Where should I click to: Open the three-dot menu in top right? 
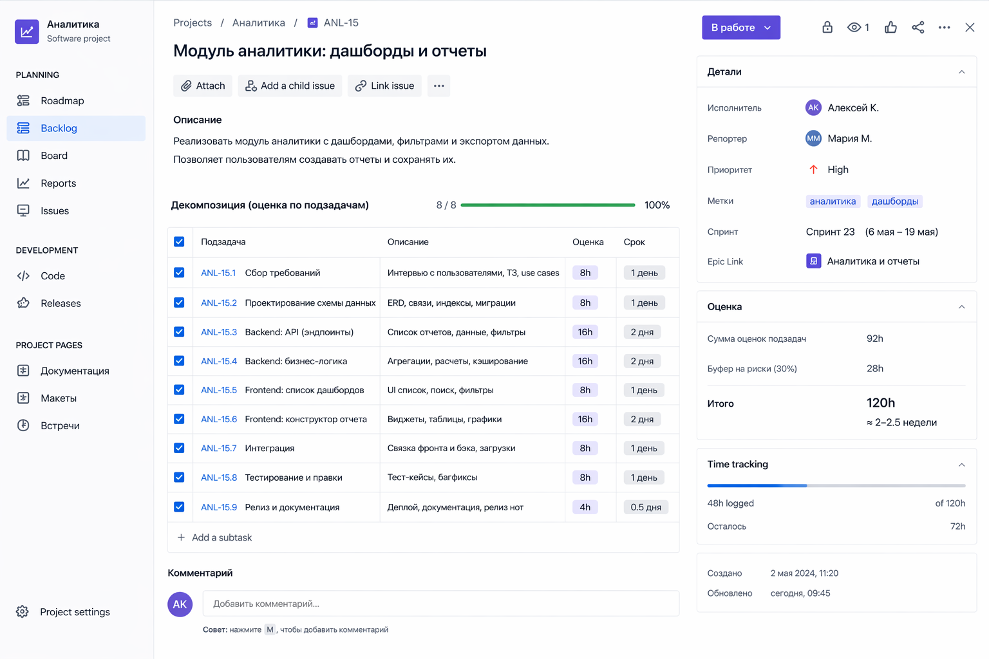[944, 27]
